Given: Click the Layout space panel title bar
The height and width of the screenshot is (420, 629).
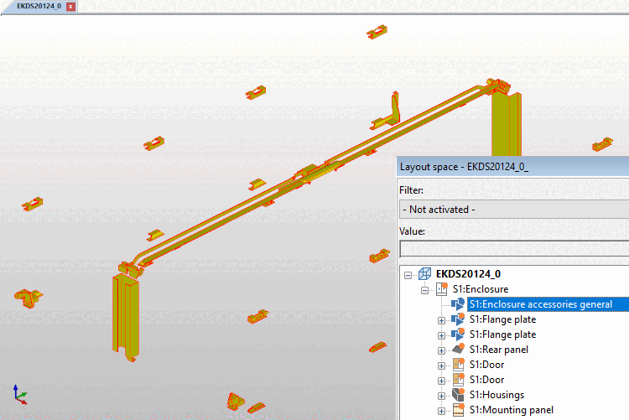Looking at the screenshot, I should 512,167.
